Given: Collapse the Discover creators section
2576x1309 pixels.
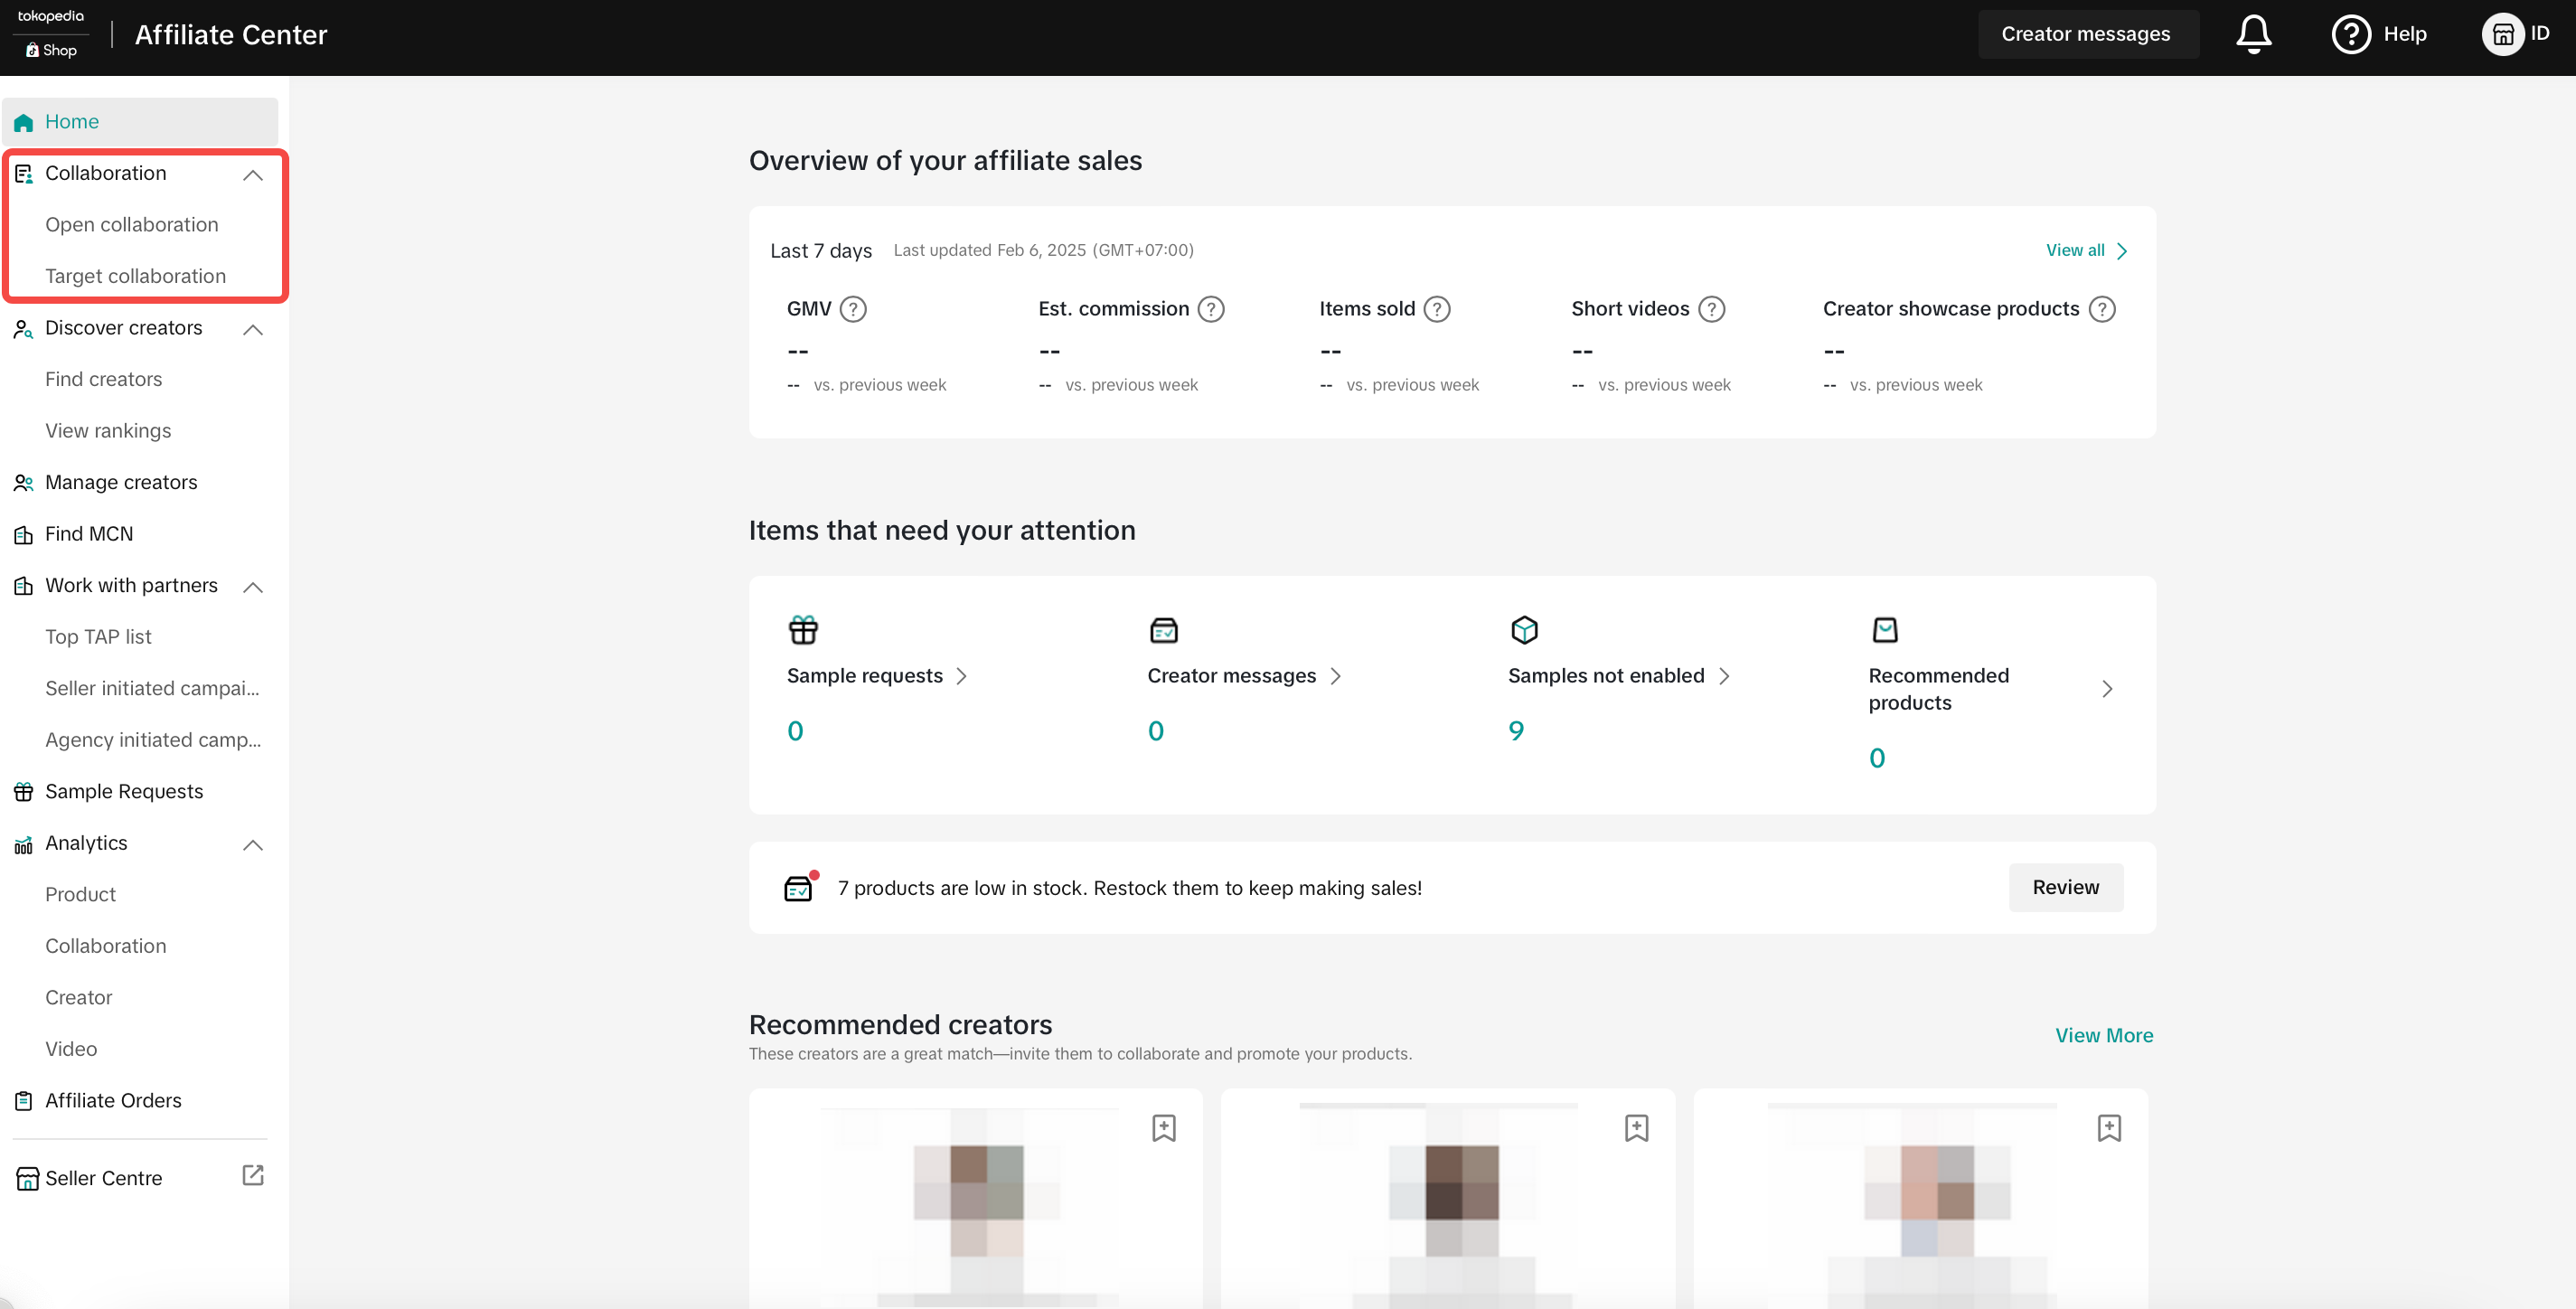Looking at the screenshot, I should click(x=253, y=329).
